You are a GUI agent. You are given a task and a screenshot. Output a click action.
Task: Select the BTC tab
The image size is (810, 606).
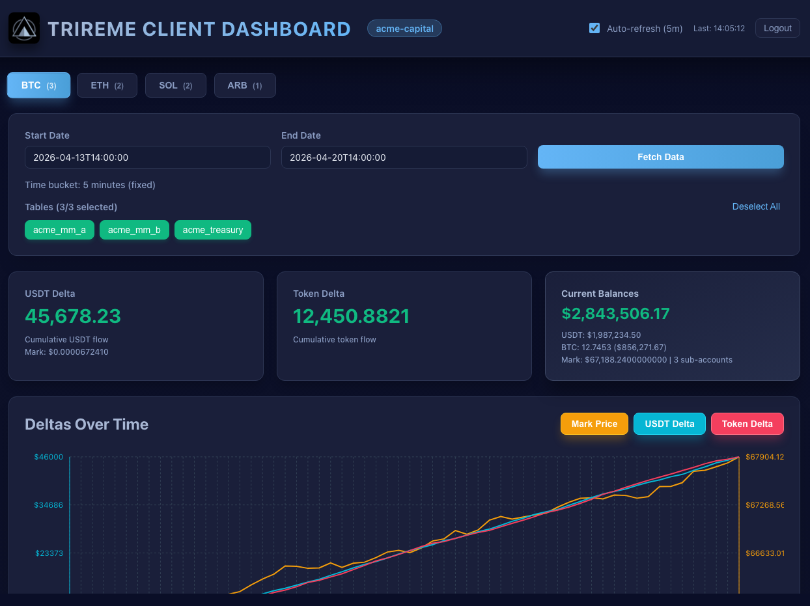coord(38,85)
